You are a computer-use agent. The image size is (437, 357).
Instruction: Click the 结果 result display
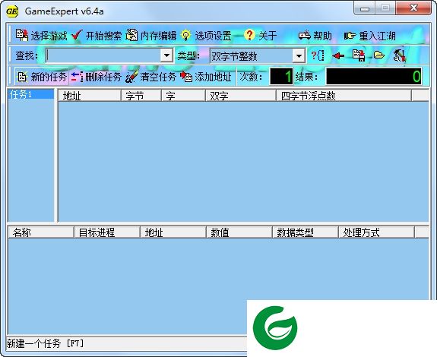[374, 76]
